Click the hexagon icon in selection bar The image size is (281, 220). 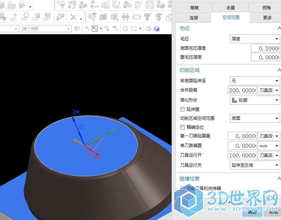point(125,29)
